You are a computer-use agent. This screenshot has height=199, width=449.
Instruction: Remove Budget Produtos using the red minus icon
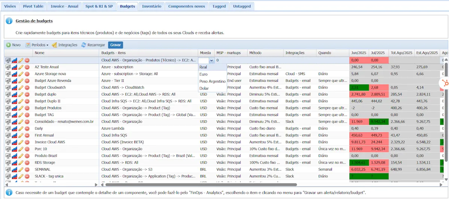(27, 108)
